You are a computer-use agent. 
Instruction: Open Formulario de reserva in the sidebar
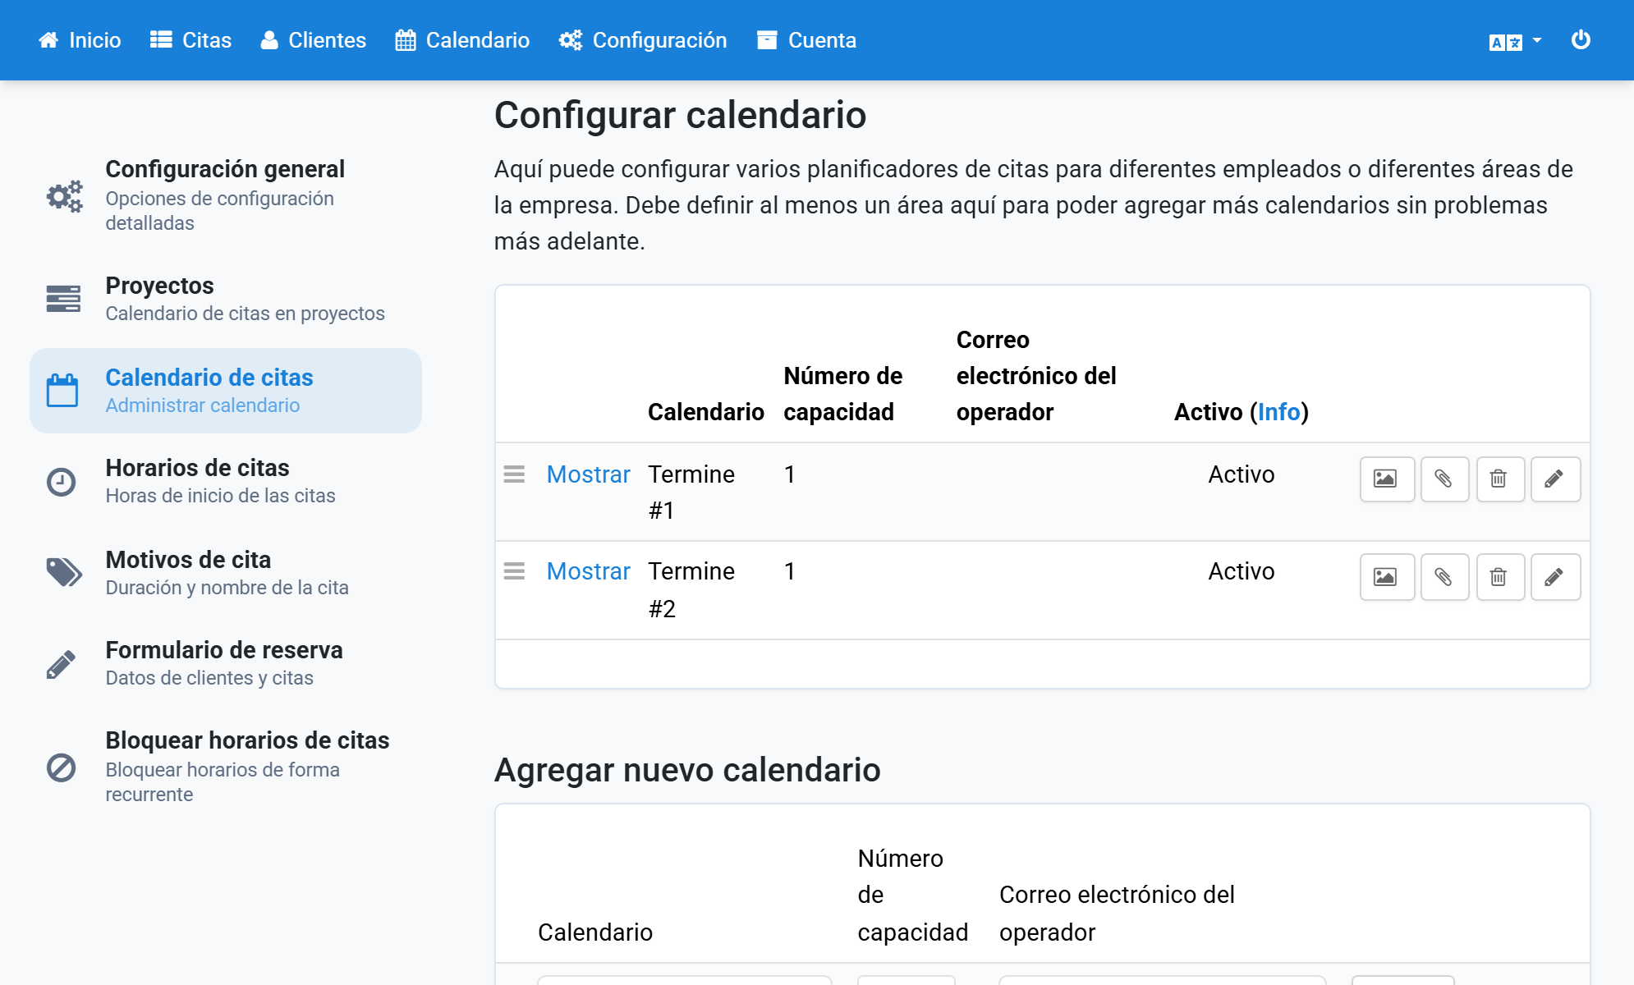click(x=226, y=663)
